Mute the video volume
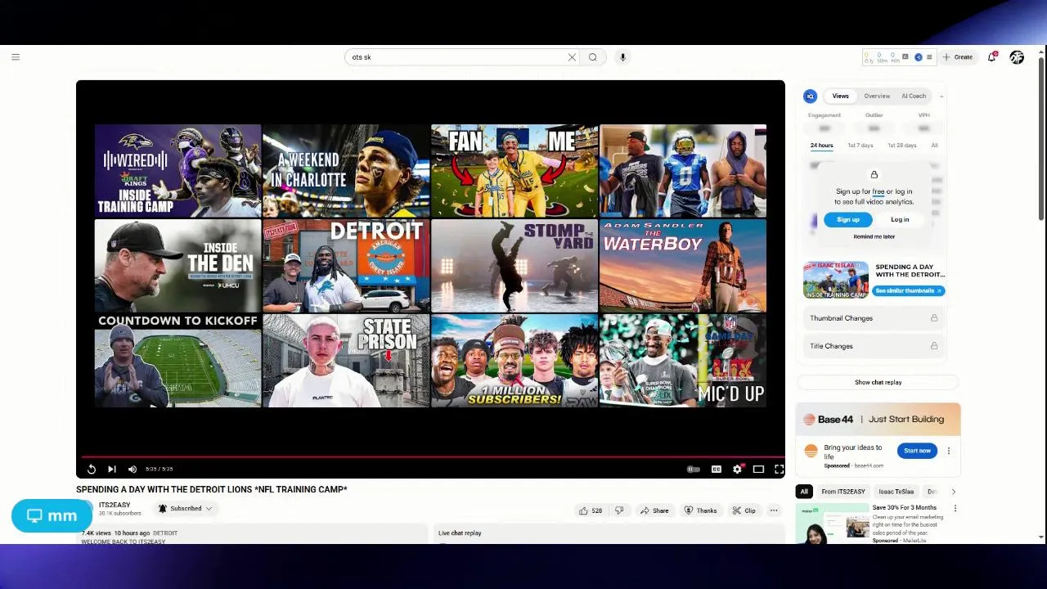The width and height of the screenshot is (1047, 589). 133,469
